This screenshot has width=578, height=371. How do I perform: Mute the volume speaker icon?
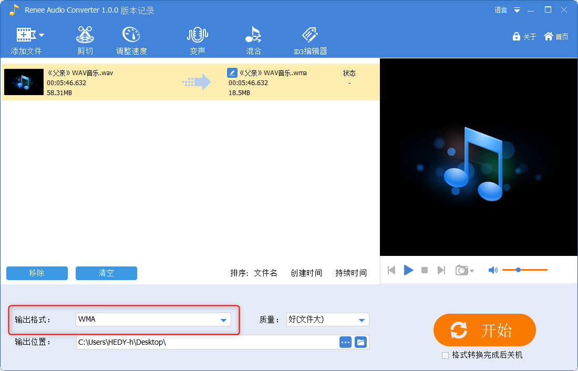493,270
